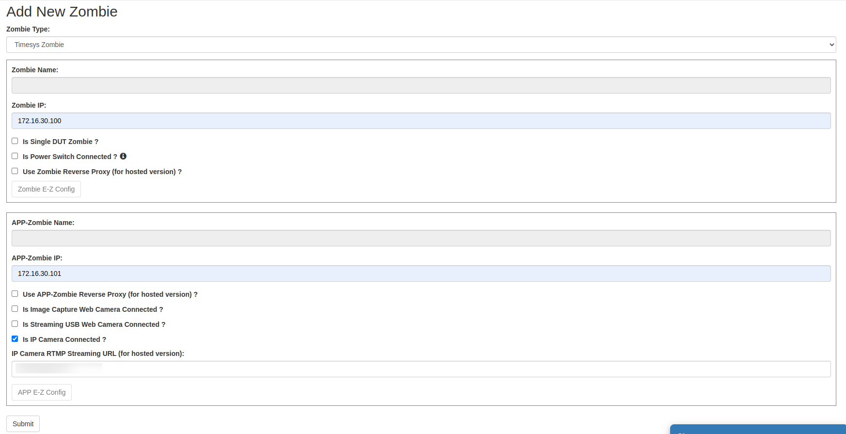Focus the Zombie Name text field
Image resolution: width=846 pixels, height=434 pixels.
click(x=421, y=85)
